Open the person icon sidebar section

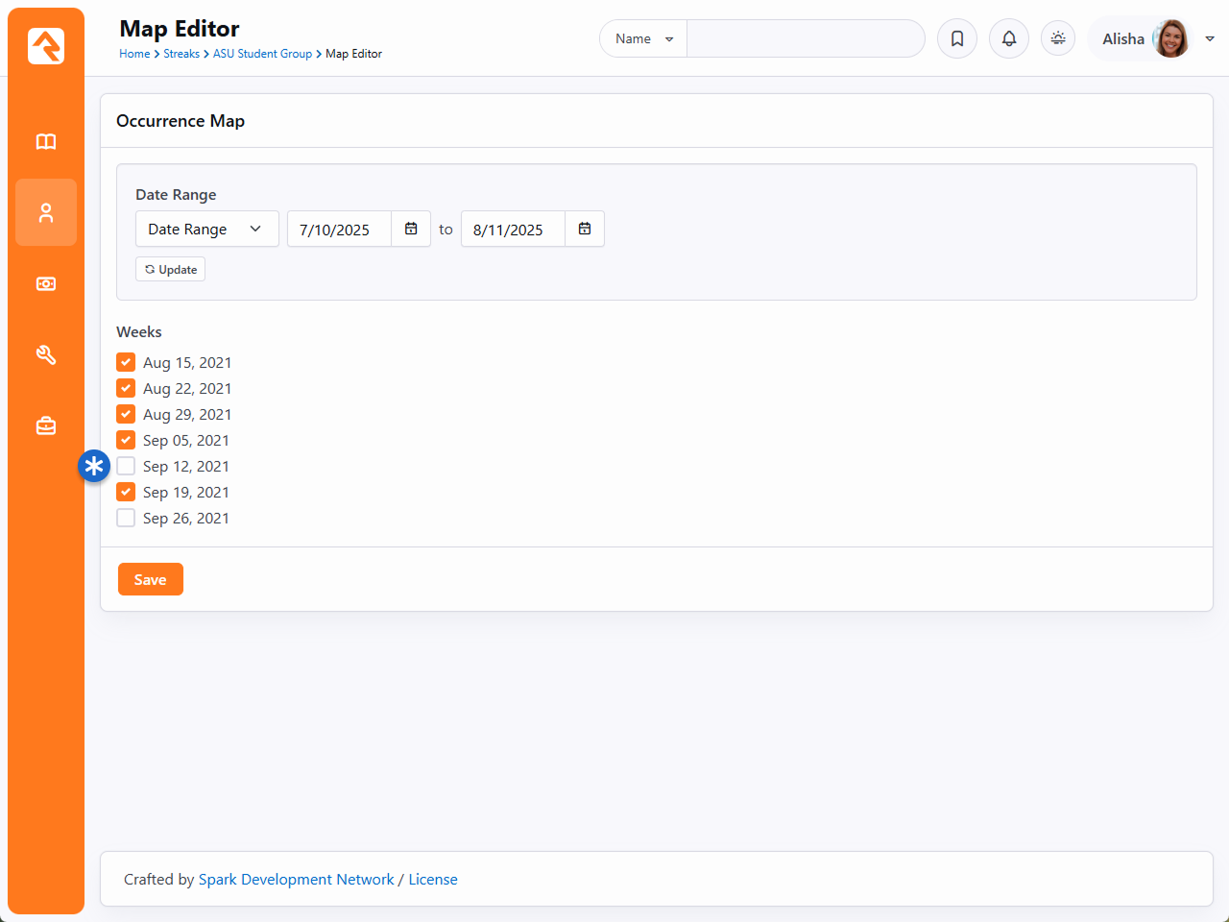(46, 212)
